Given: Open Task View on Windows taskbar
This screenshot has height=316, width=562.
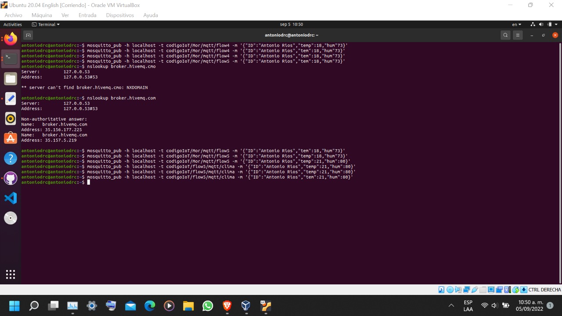Looking at the screenshot, I should (x=53, y=305).
